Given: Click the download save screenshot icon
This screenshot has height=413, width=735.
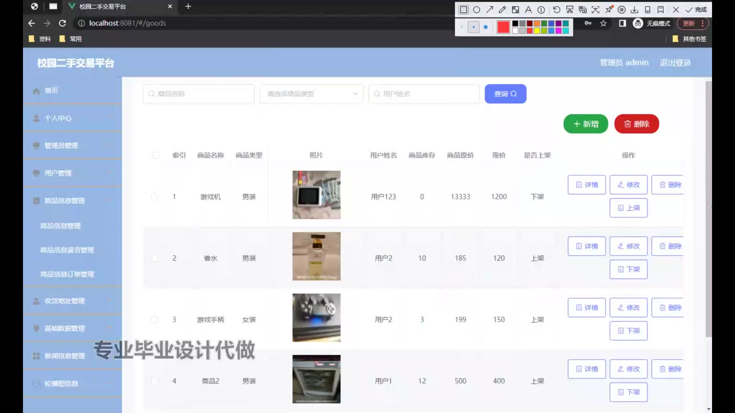Looking at the screenshot, I should (634, 10).
